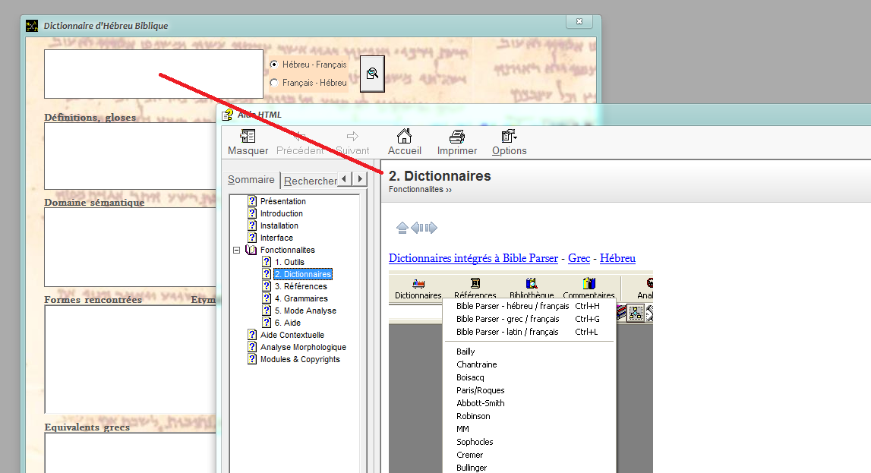Switch to the Rechercher tab

(310, 181)
